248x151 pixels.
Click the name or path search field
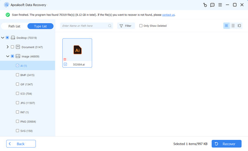pyautogui.click(x=86, y=26)
